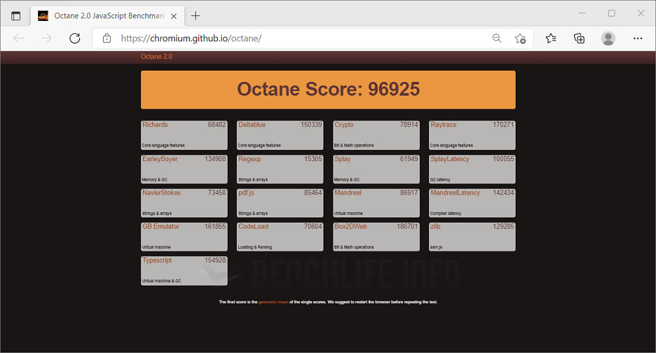656x353 pixels.
Task: Click the Octane 2.0 header link
Action: (156, 57)
